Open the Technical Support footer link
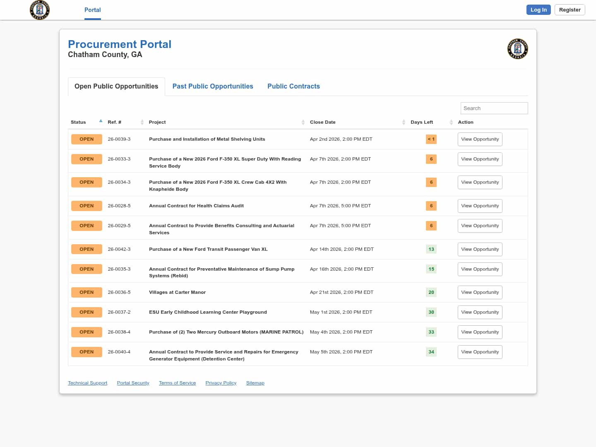 [x=87, y=383]
